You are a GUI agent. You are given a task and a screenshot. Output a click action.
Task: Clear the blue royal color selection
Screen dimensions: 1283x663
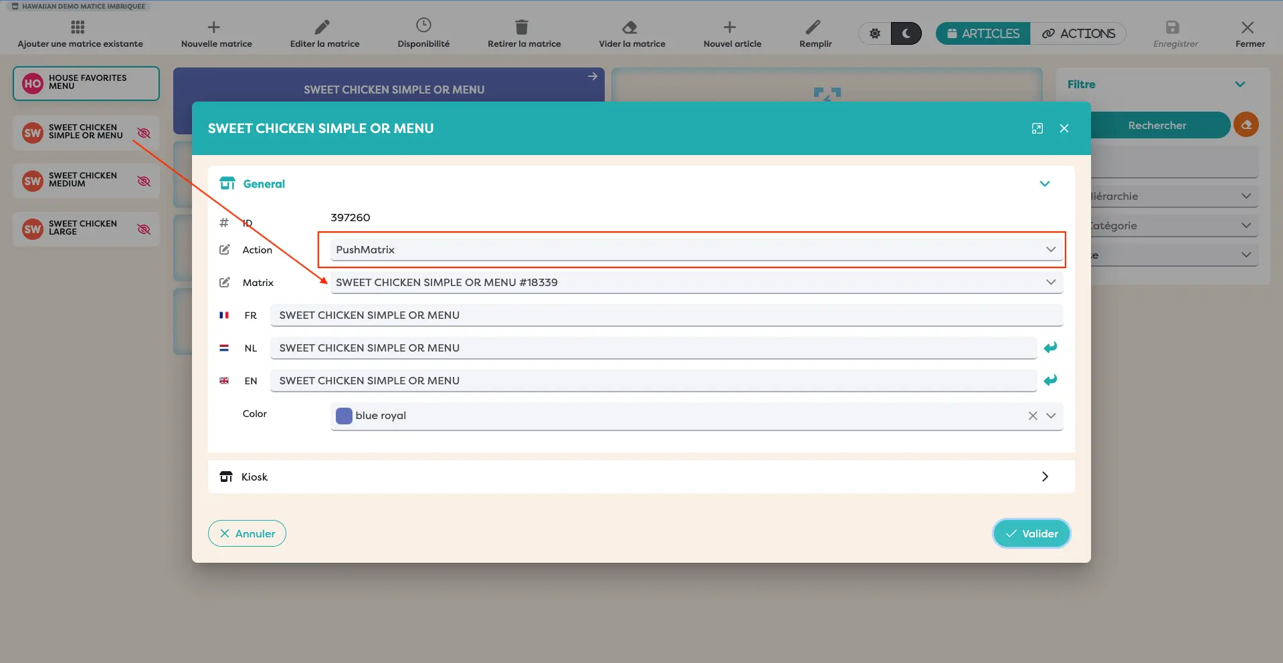(1033, 416)
